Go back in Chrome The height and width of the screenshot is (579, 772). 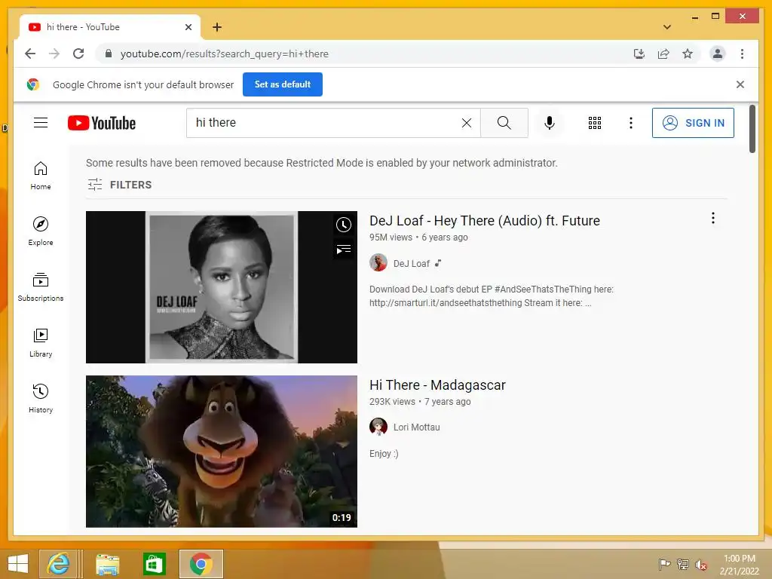[30, 54]
